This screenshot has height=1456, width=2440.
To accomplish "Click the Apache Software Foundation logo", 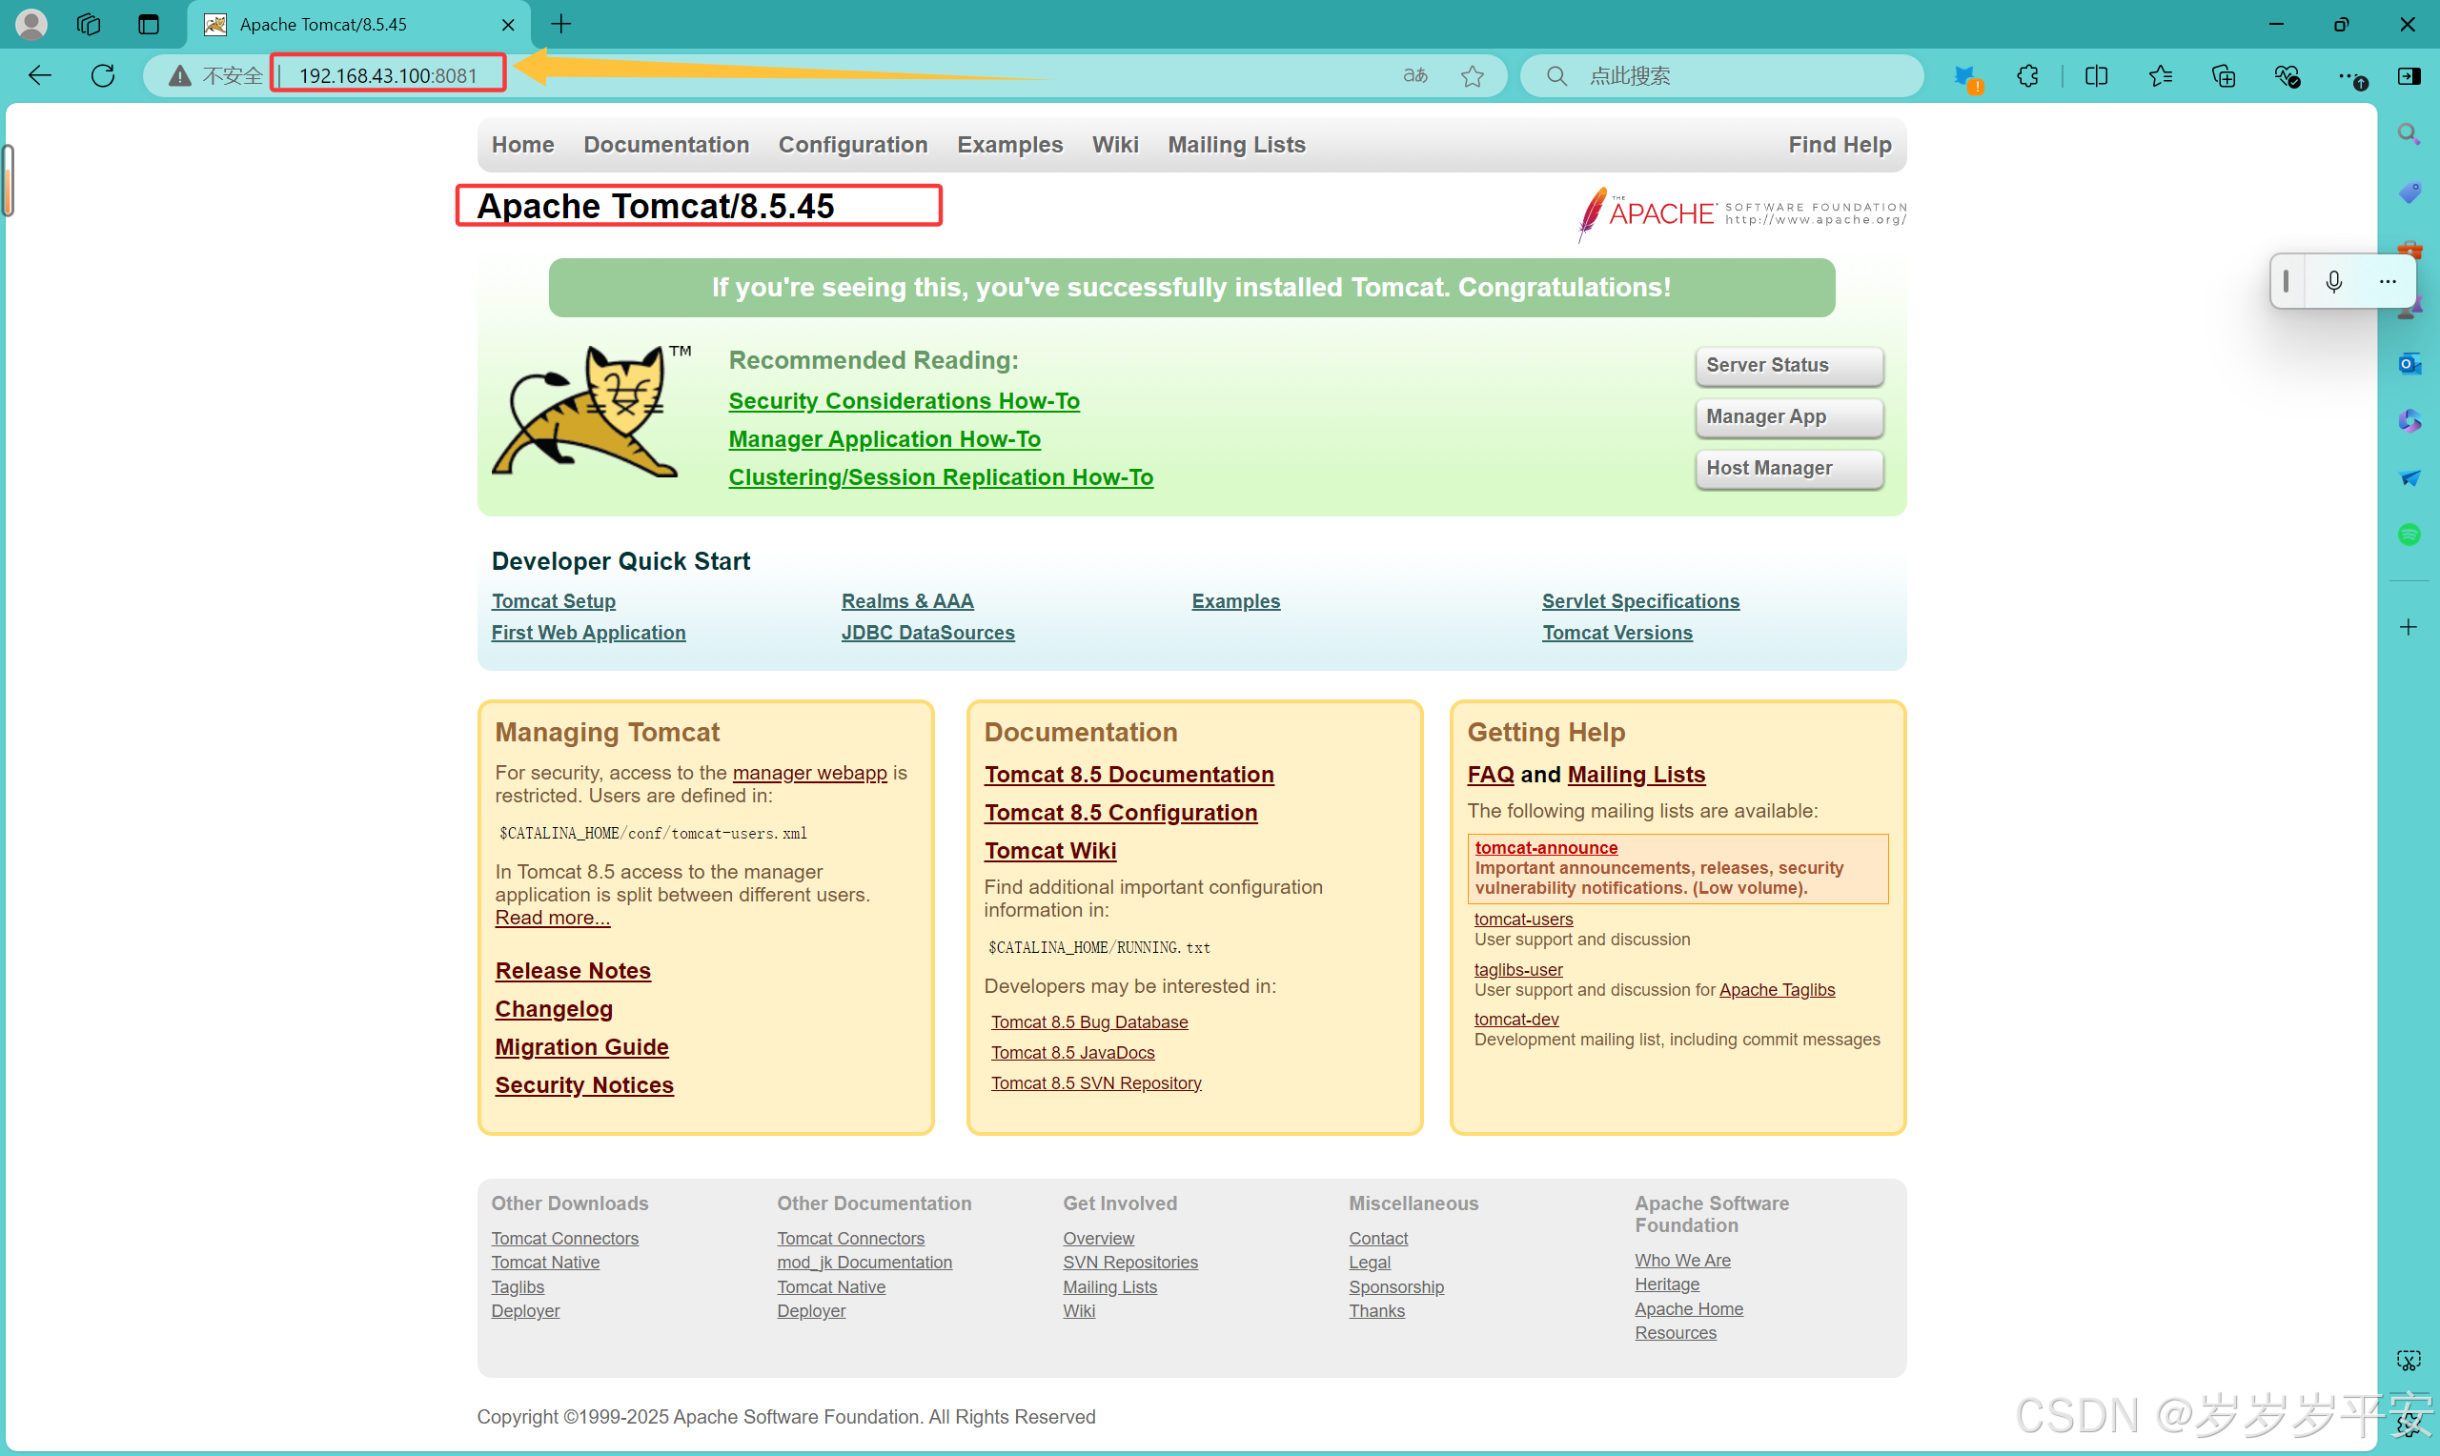I will click(1740, 212).
